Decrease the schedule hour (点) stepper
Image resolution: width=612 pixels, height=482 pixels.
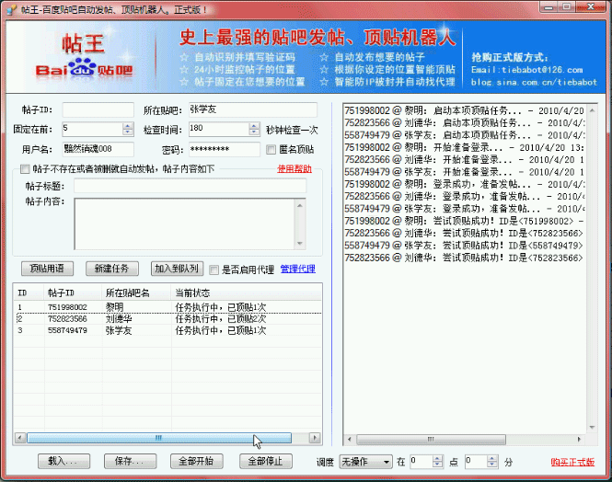(437, 465)
